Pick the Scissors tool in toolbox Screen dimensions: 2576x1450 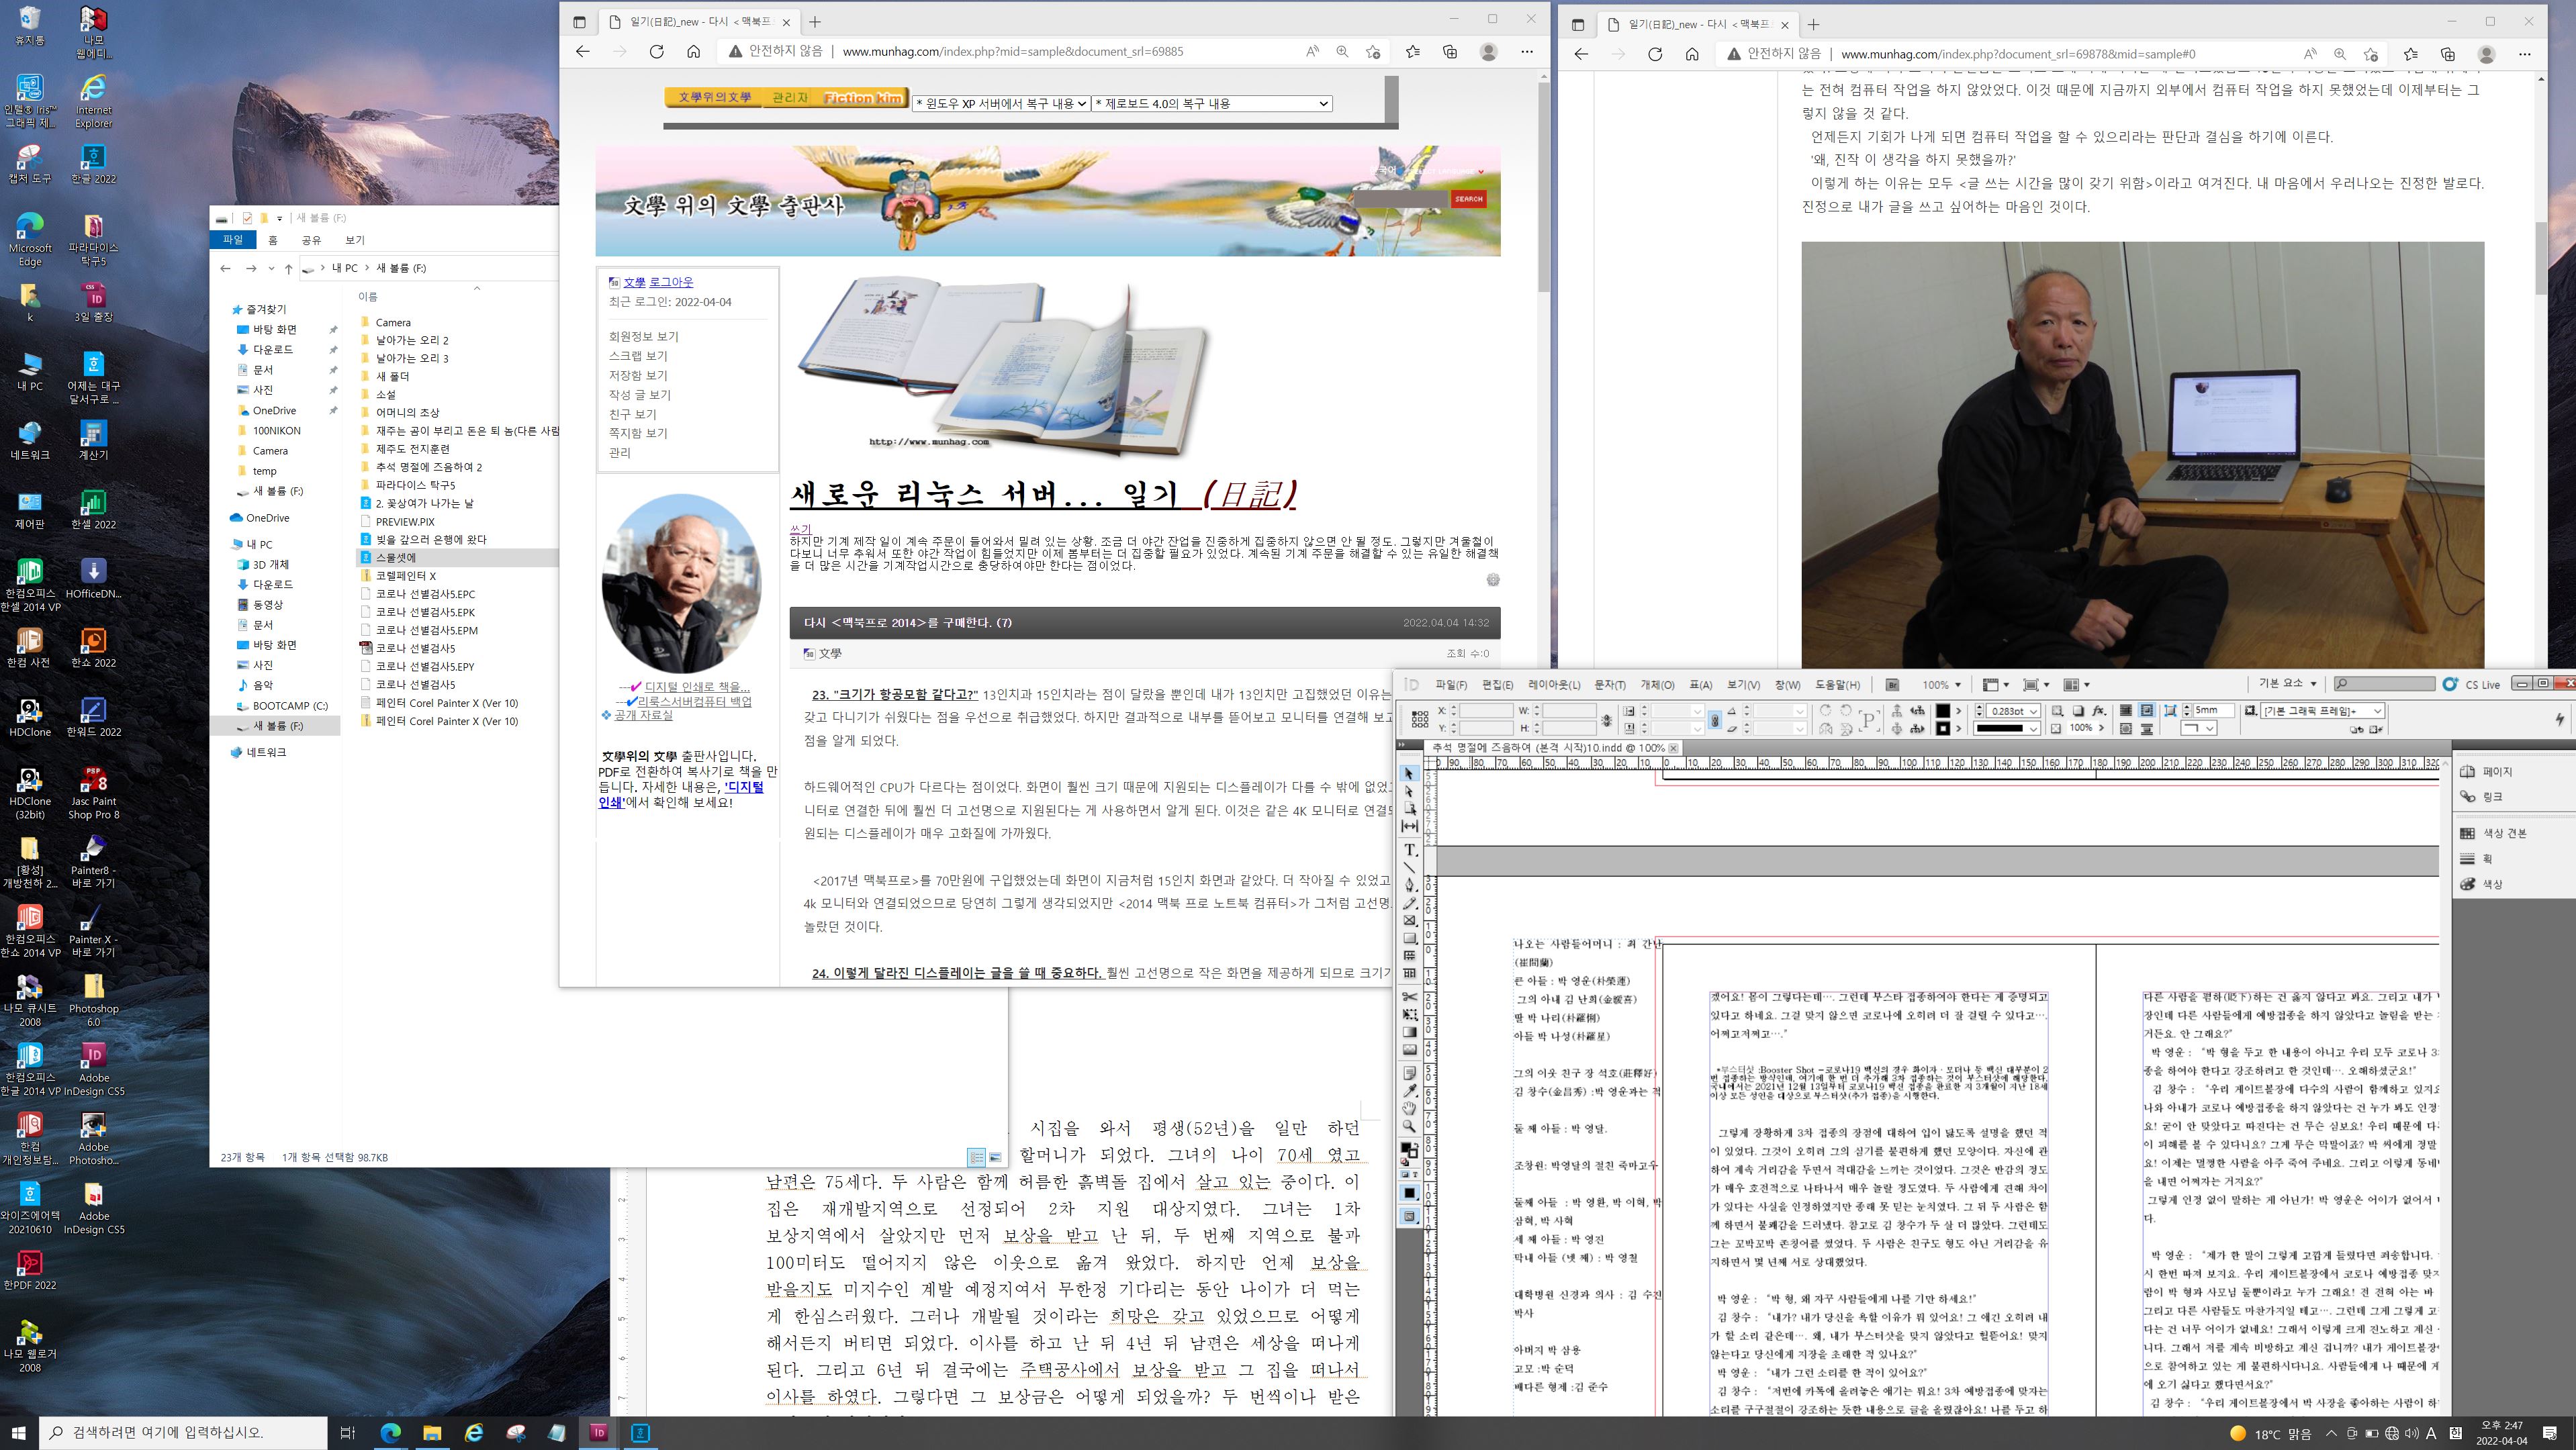(1410, 996)
